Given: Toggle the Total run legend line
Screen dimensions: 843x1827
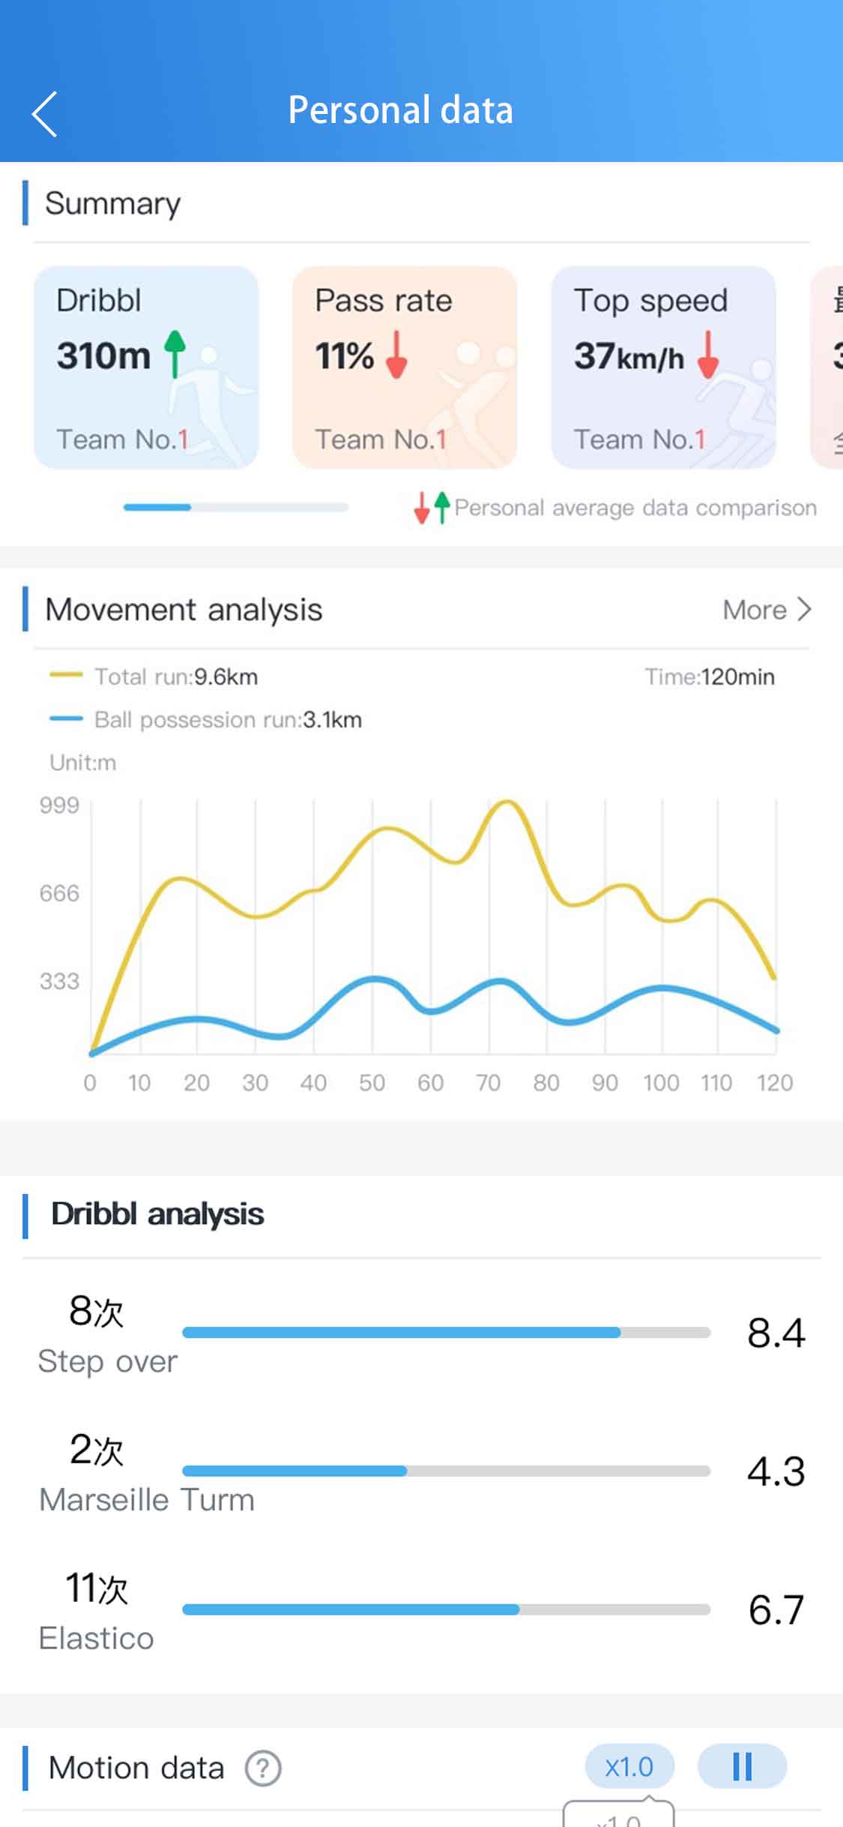Looking at the screenshot, I should click(x=154, y=676).
